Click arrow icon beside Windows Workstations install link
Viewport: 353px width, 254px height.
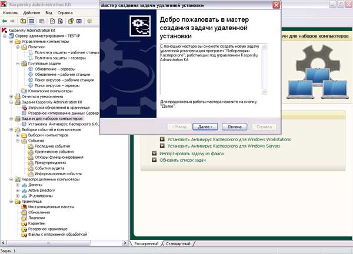162,139
